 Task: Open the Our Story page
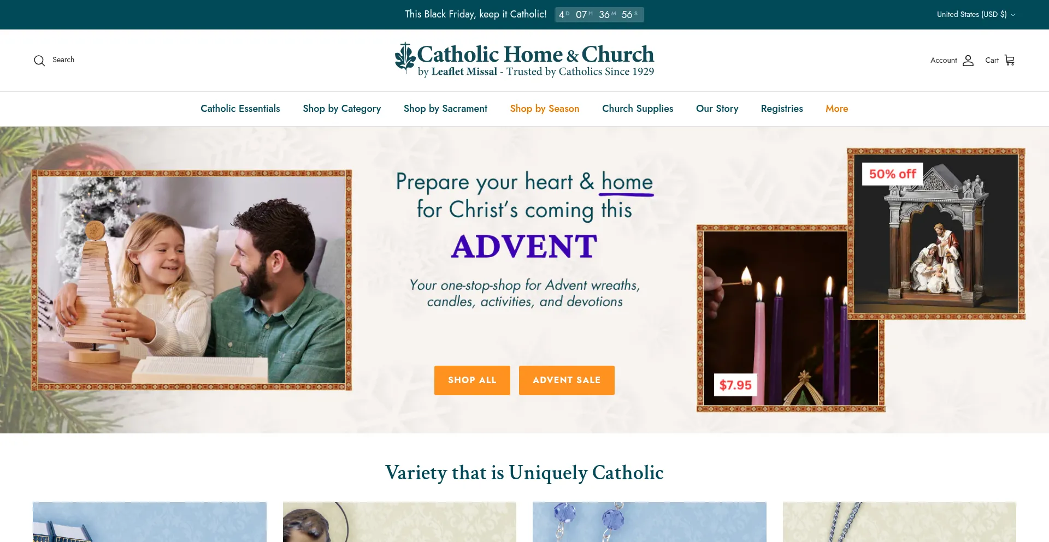717,109
